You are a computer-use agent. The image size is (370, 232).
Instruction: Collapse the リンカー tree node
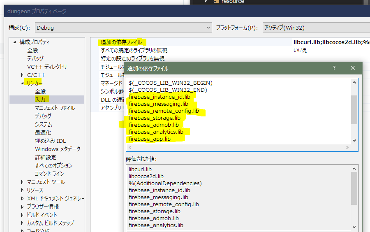point(23,83)
